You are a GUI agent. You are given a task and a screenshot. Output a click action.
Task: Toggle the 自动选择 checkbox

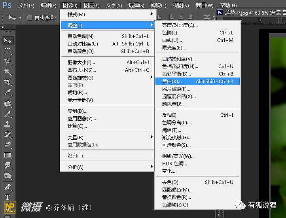coord(30,18)
